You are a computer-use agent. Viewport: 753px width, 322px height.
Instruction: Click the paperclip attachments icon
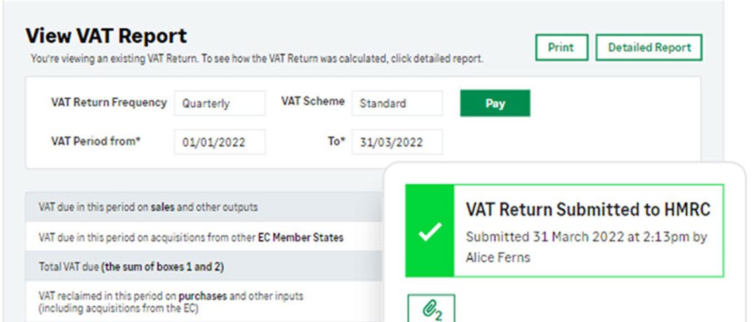pyautogui.click(x=431, y=308)
